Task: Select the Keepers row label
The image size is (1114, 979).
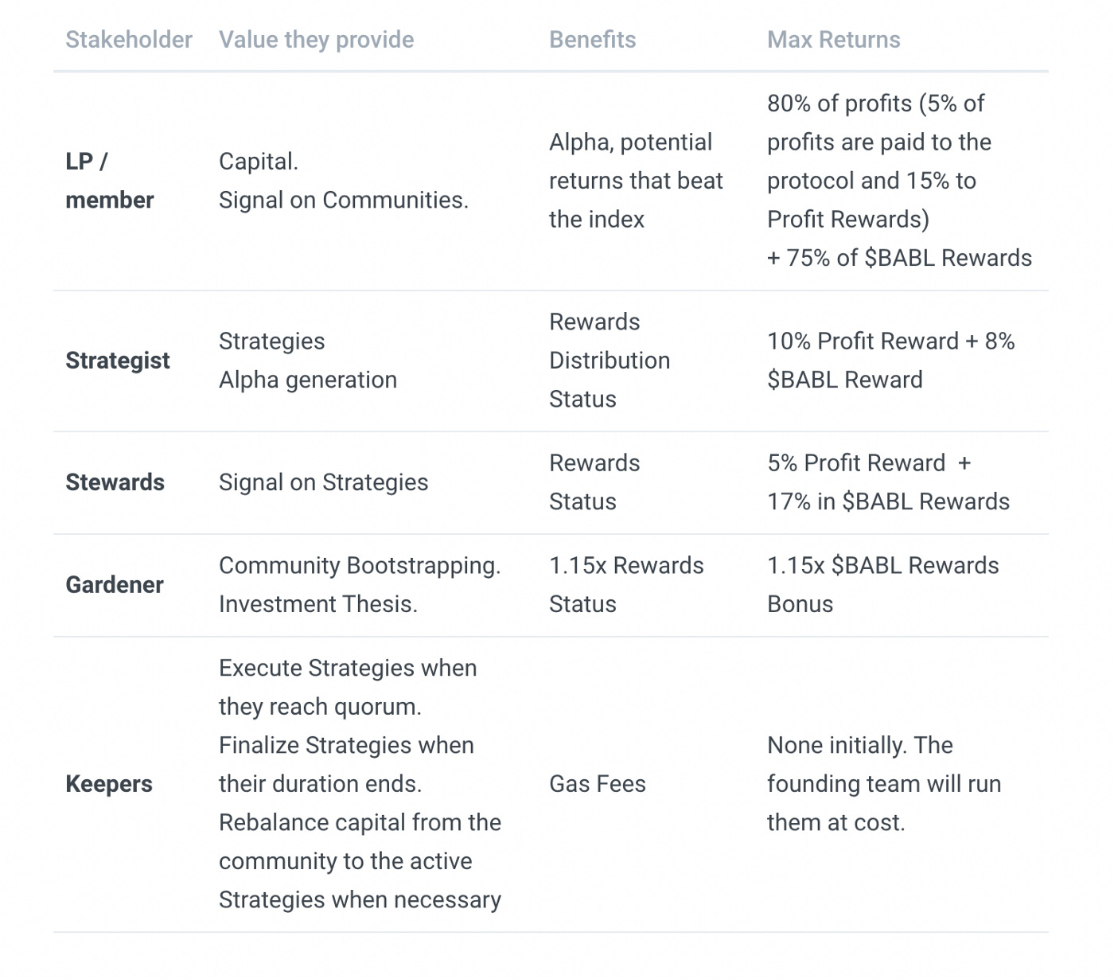Action: tap(109, 784)
